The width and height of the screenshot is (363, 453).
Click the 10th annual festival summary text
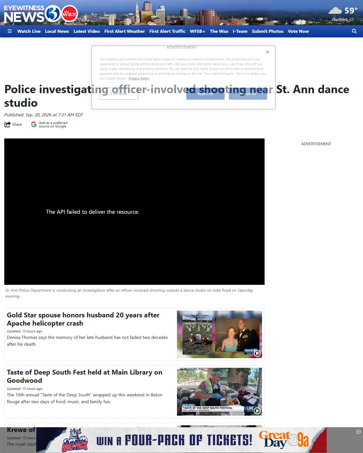[x=85, y=398]
